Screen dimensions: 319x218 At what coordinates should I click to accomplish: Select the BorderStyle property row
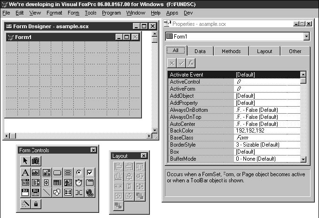[x=201, y=145]
